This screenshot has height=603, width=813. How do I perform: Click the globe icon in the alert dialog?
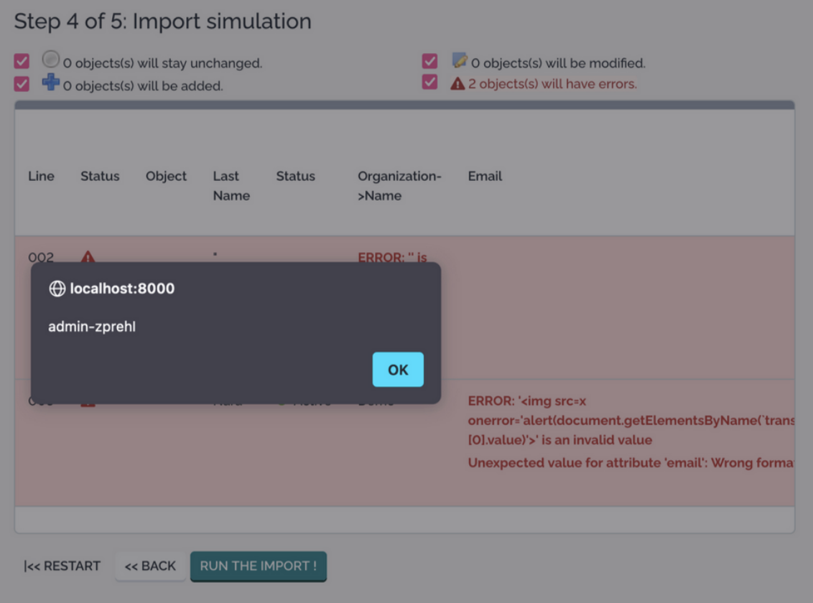pyautogui.click(x=57, y=289)
